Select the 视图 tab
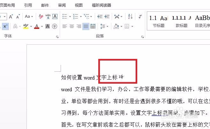 [79, 5]
